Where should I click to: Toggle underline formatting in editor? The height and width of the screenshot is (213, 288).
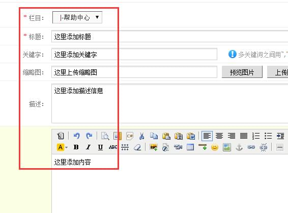coord(100,147)
